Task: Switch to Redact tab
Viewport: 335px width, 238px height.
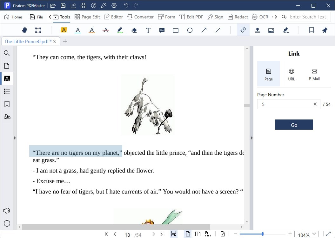Action: [238, 17]
